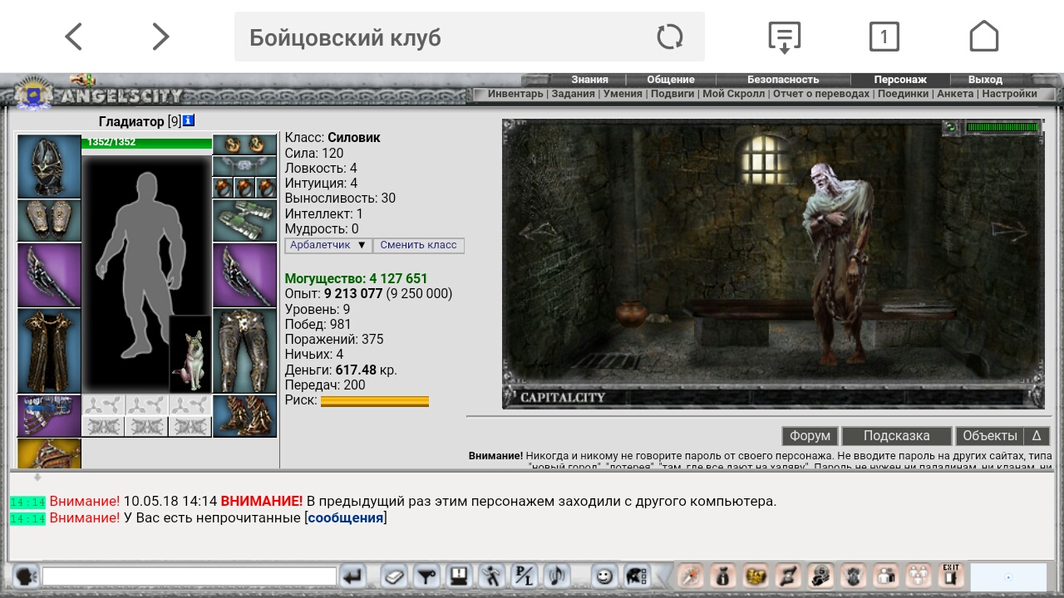Click the right-hand axe weapon slot

point(244,275)
